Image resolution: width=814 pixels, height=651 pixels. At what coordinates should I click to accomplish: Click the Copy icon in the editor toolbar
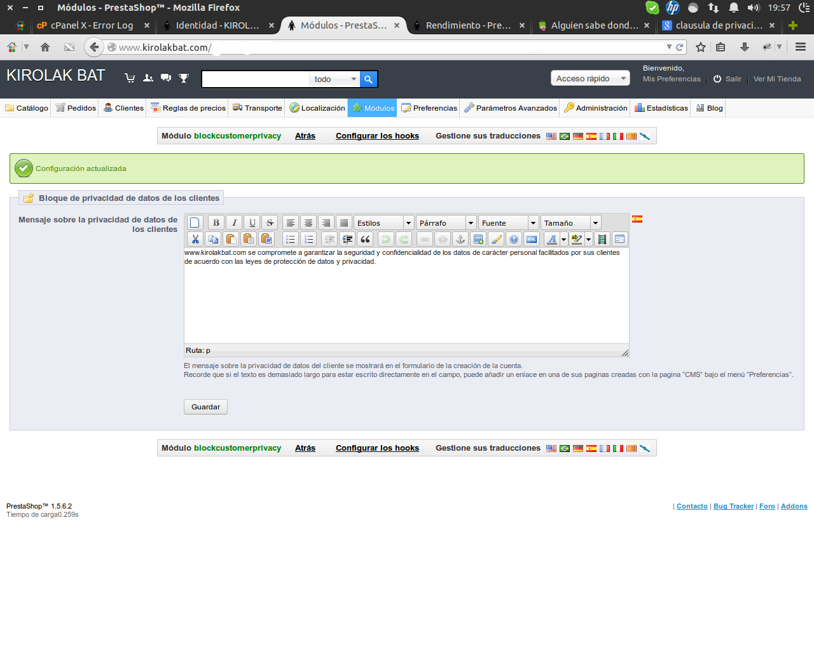[x=213, y=239]
